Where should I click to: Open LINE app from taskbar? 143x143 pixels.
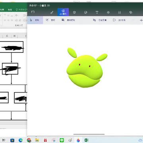pyautogui.click(x=62, y=140)
